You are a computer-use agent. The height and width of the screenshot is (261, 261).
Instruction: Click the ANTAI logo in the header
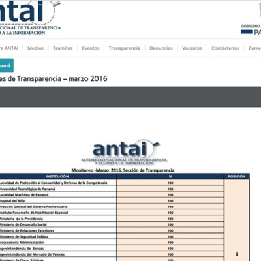[x=30, y=18]
